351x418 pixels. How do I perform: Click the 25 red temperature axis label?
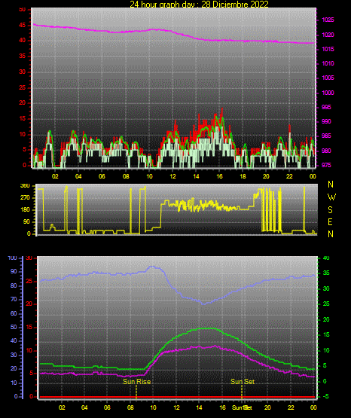(x=29, y=282)
